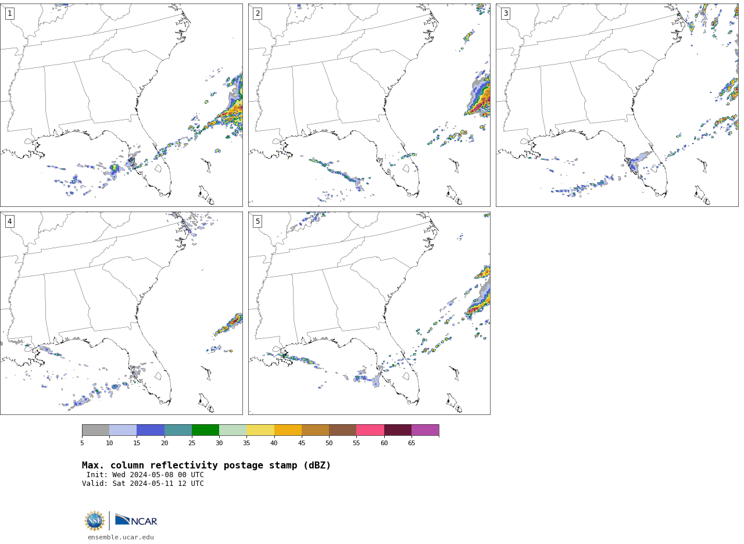The width and height of the screenshot is (744, 544).
Task: Click the brown 50-55 dBZ swatch
Action: pos(342,430)
